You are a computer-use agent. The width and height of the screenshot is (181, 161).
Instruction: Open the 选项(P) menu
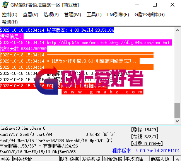(51, 15)
